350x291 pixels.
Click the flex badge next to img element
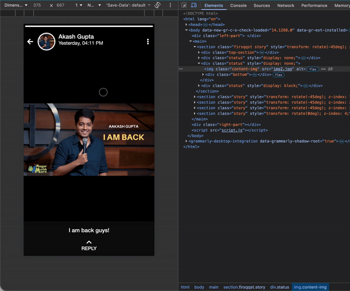(312, 69)
